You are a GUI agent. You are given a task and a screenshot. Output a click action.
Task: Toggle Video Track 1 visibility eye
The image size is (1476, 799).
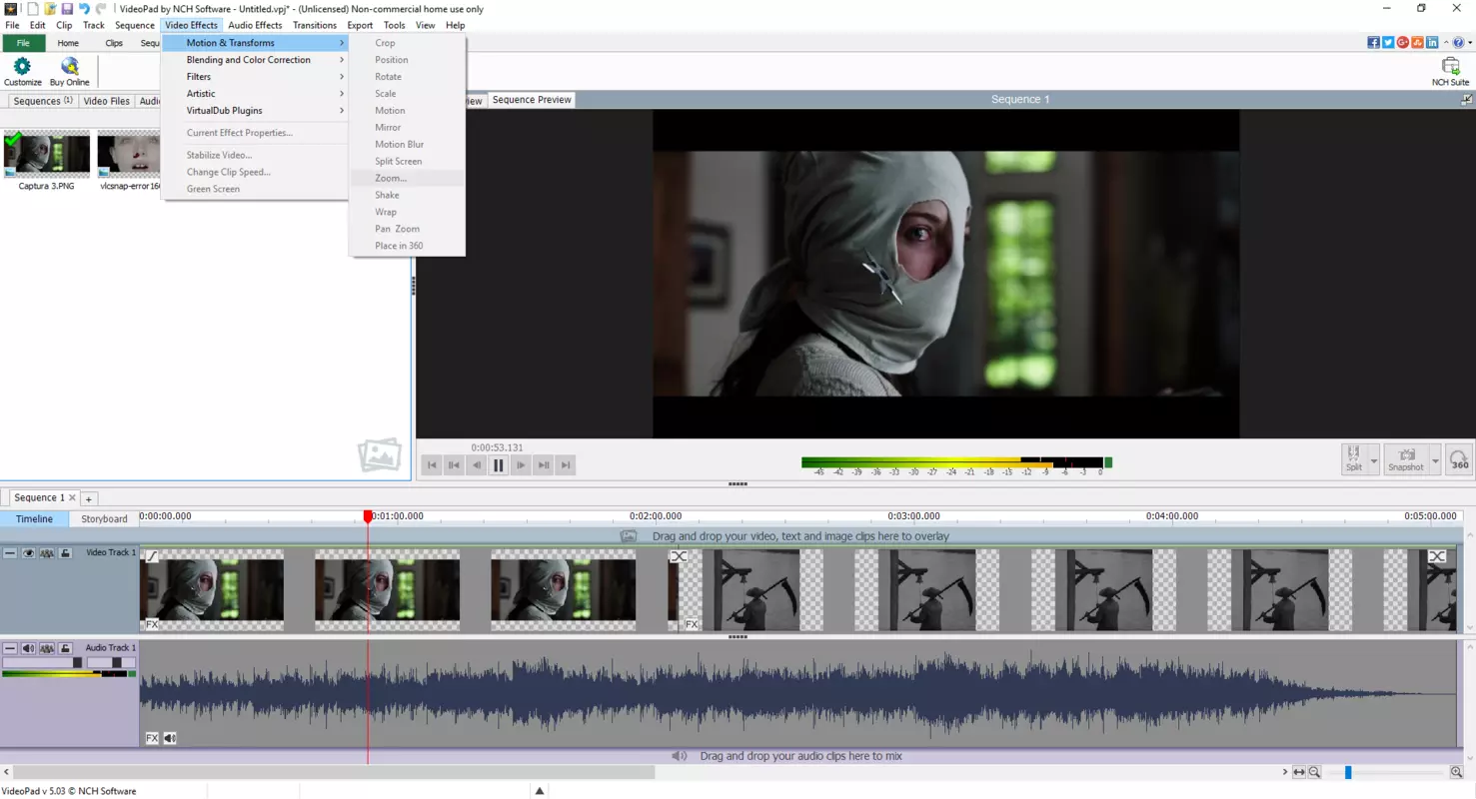(x=28, y=553)
